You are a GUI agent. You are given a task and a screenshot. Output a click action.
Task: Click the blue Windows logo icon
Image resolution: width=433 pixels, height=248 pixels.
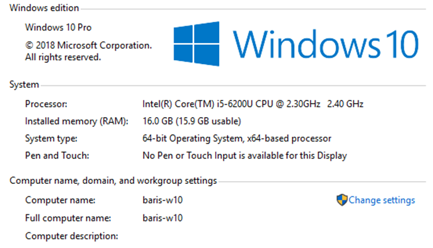point(197,44)
